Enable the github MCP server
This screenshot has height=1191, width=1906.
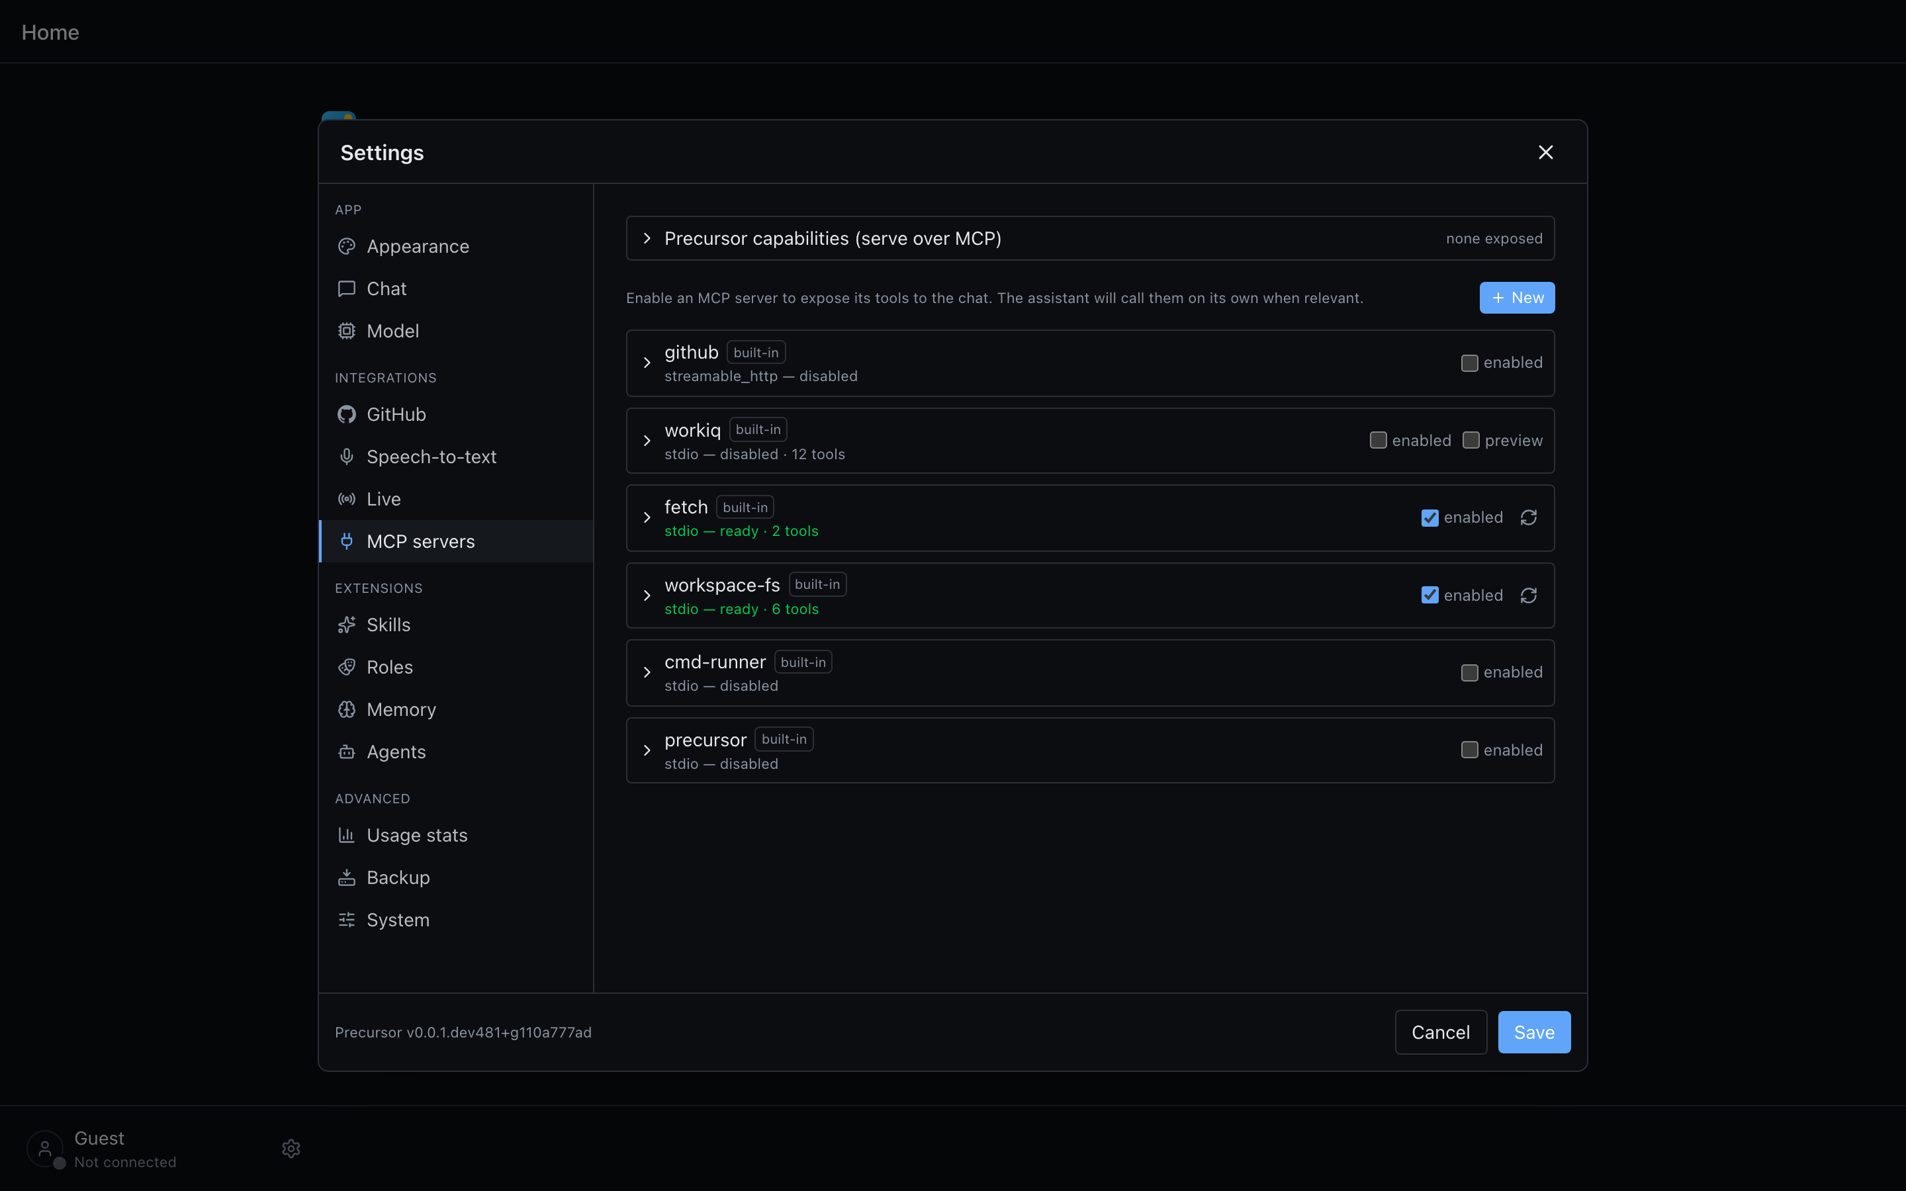1470,363
